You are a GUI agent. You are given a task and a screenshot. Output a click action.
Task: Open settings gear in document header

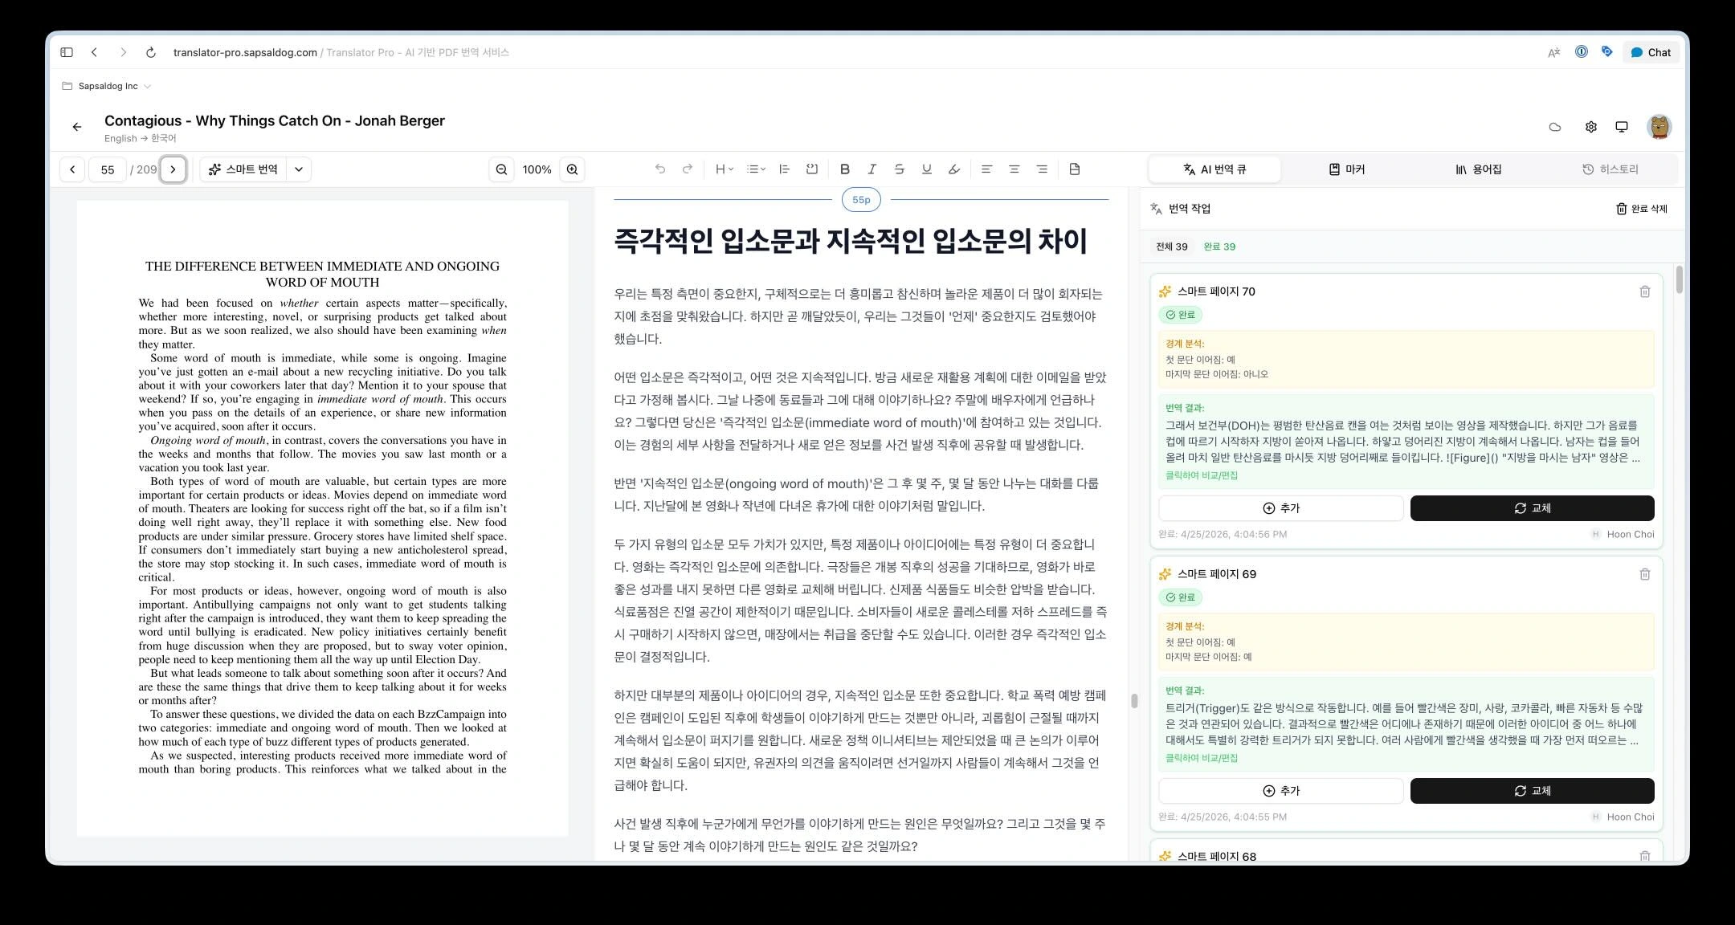pyautogui.click(x=1590, y=127)
